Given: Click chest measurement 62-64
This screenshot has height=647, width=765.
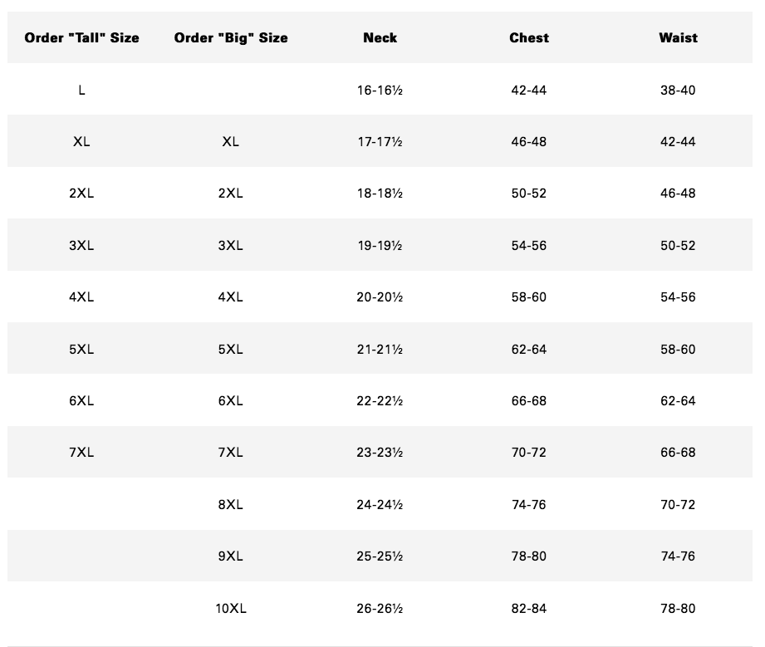Looking at the screenshot, I should pos(529,349).
